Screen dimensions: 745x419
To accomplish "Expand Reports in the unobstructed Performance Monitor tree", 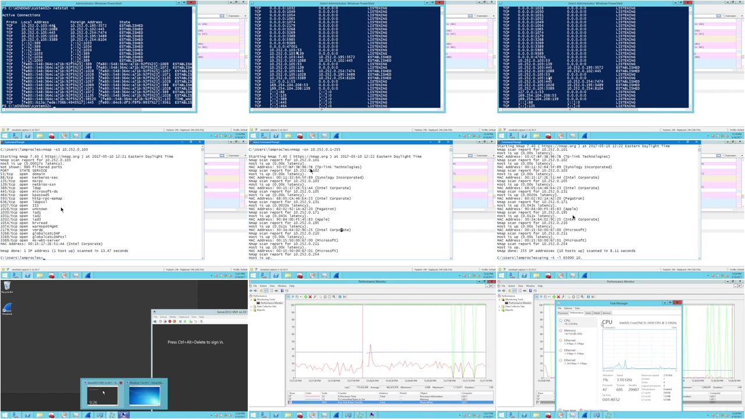I will [x=251, y=310].
